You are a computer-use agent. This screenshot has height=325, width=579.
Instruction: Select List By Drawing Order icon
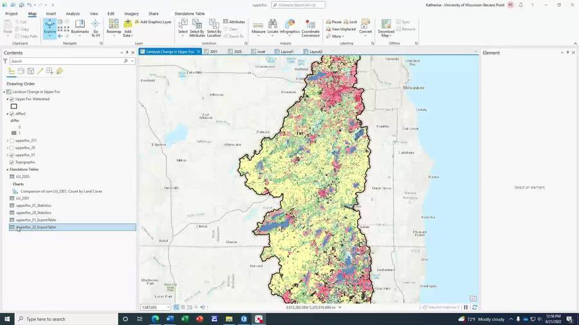(x=12, y=71)
